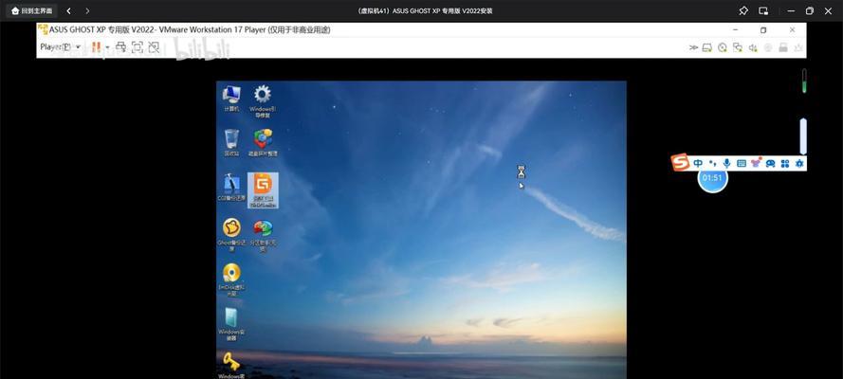
Task: Click the sound card device icon
Action: (753, 47)
